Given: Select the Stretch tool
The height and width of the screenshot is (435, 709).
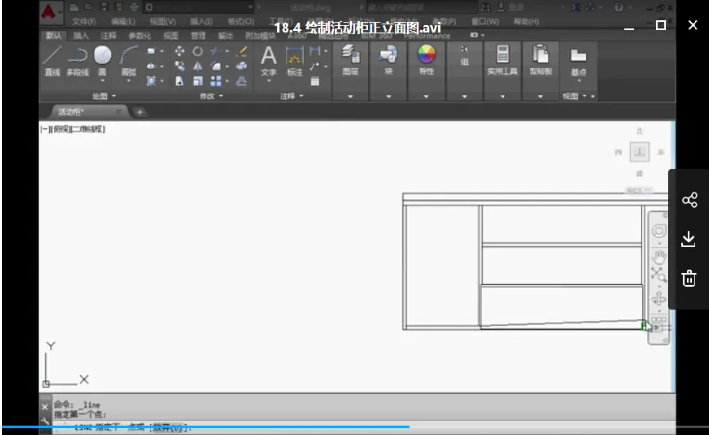Looking at the screenshot, I should tap(179, 81).
